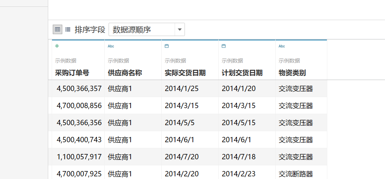This screenshot has height=179, width=385.
Task: Click the 排序字段 label
Action: point(90,30)
